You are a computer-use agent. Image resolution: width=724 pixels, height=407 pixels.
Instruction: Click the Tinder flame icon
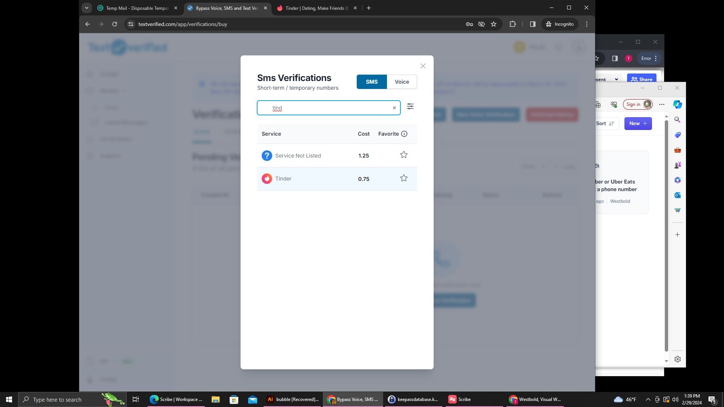(267, 179)
